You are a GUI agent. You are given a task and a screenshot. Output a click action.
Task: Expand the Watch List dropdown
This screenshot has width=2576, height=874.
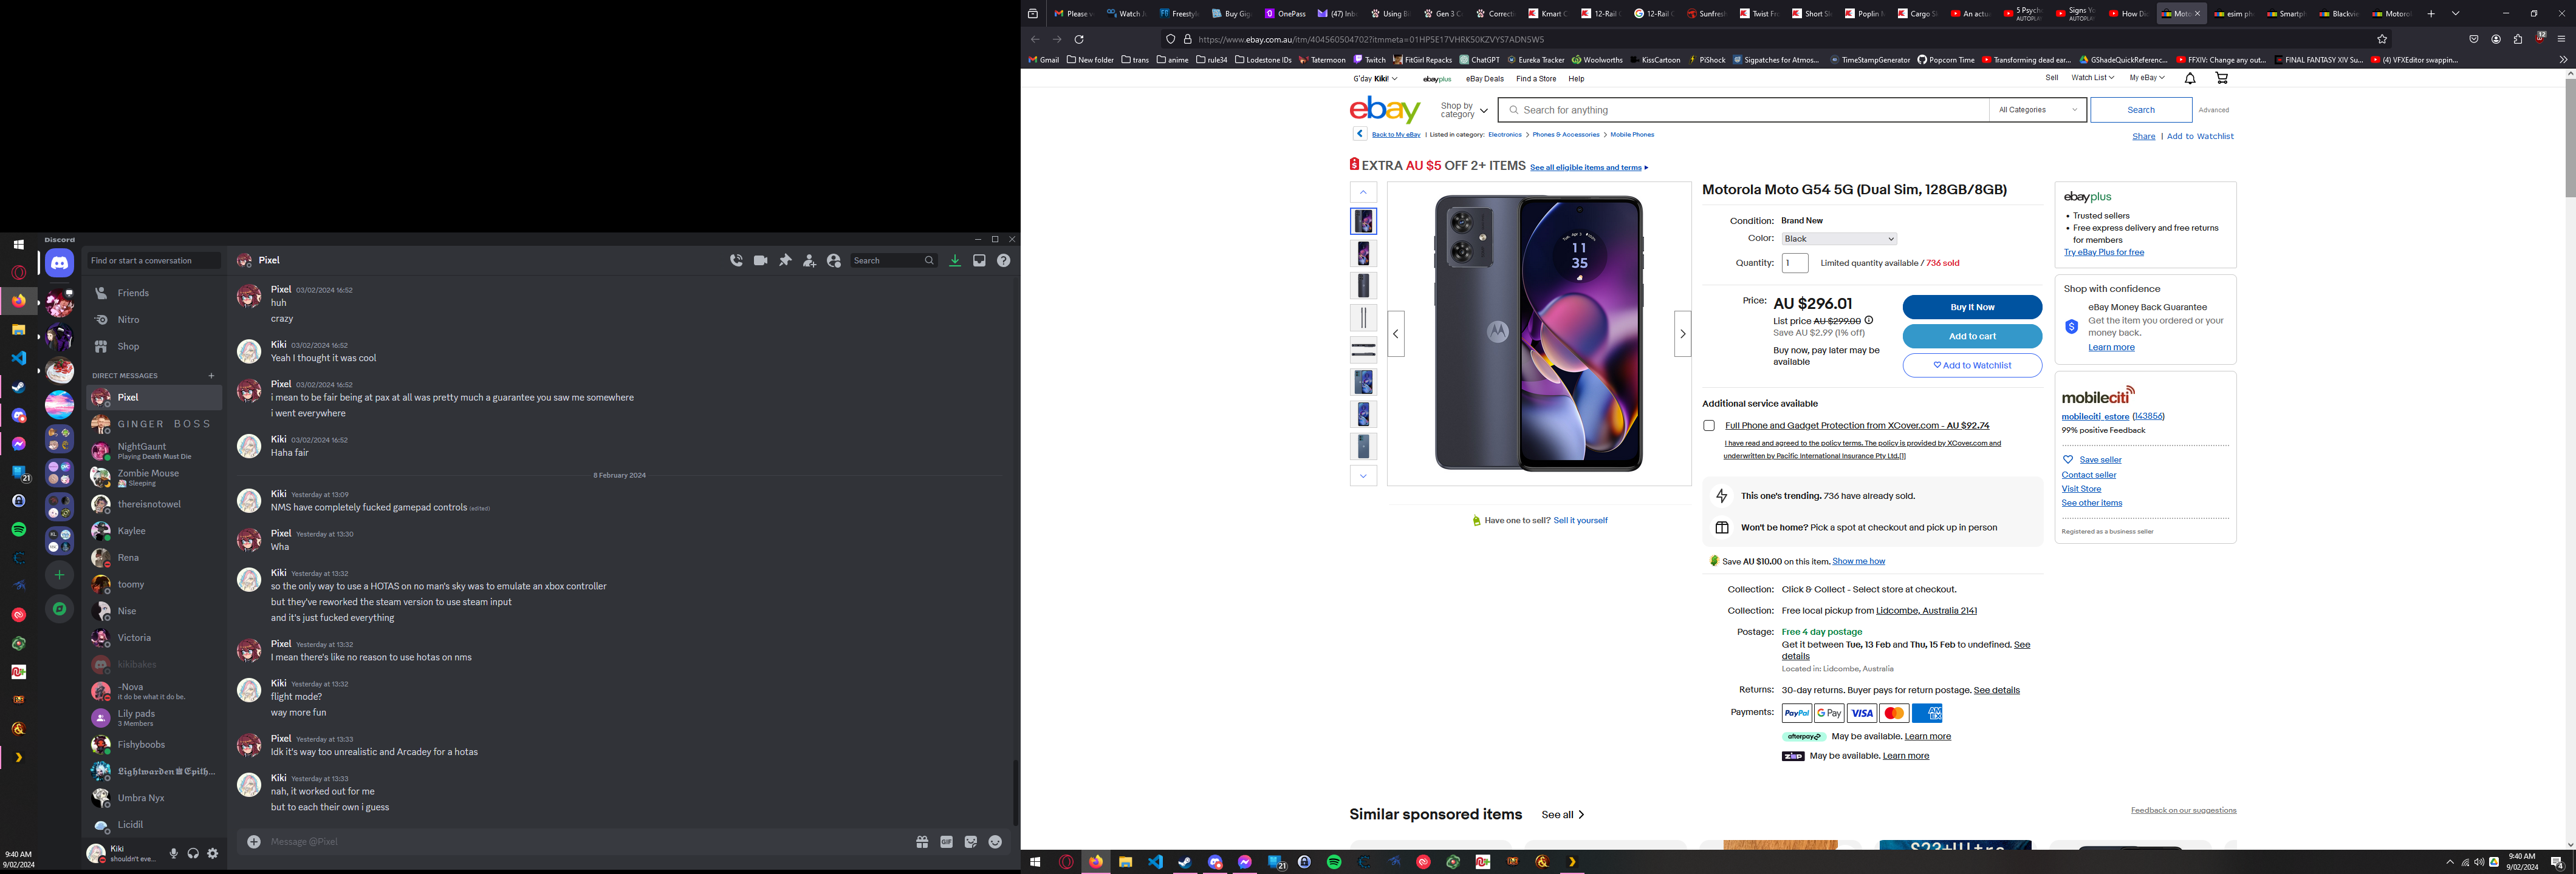2093,78
